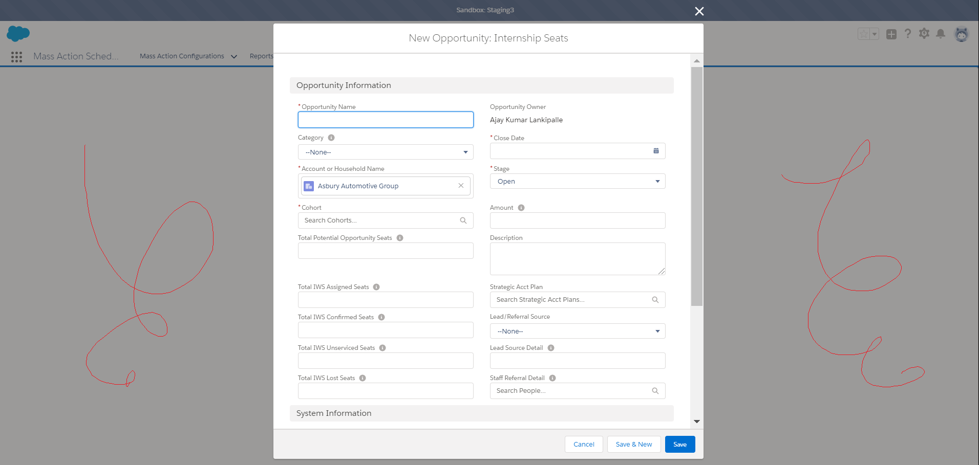Click the Save & New button
The width and height of the screenshot is (979, 465).
click(x=633, y=444)
